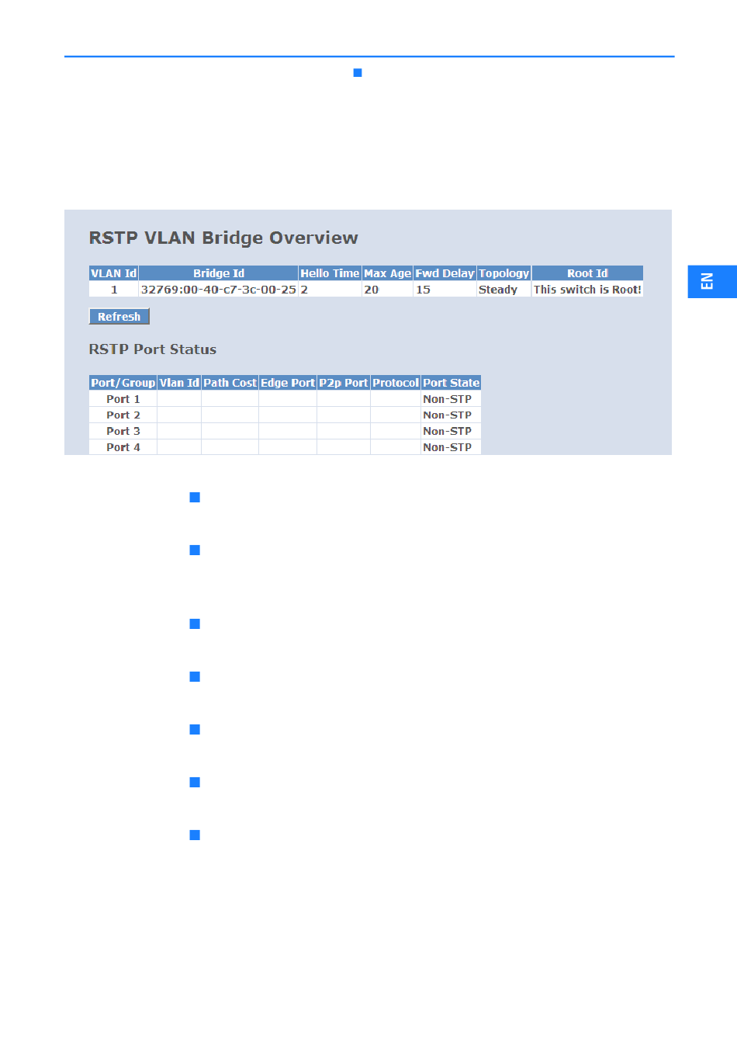
Task: Click the Edge Port column header
Action: coord(288,383)
